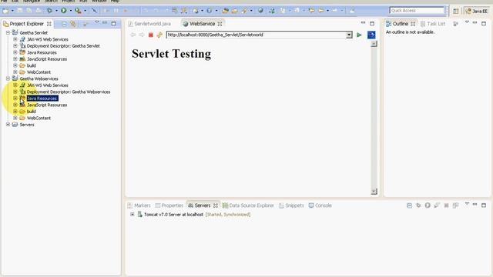This screenshot has width=493, height=277.
Task: Click the Stop server red icon in Servers toolbar
Action: tap(446, 205)
